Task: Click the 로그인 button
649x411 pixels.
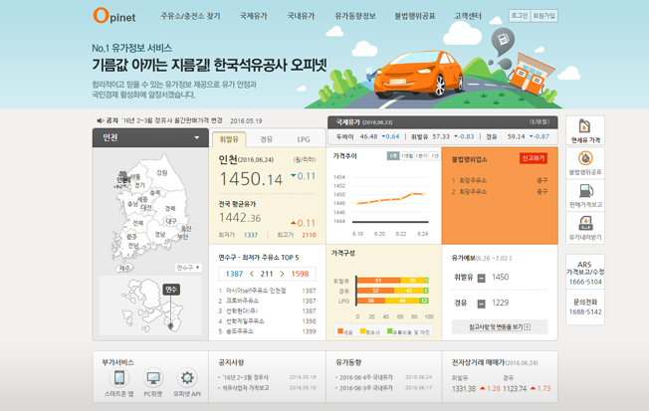Action: click(x=520, y=16)
